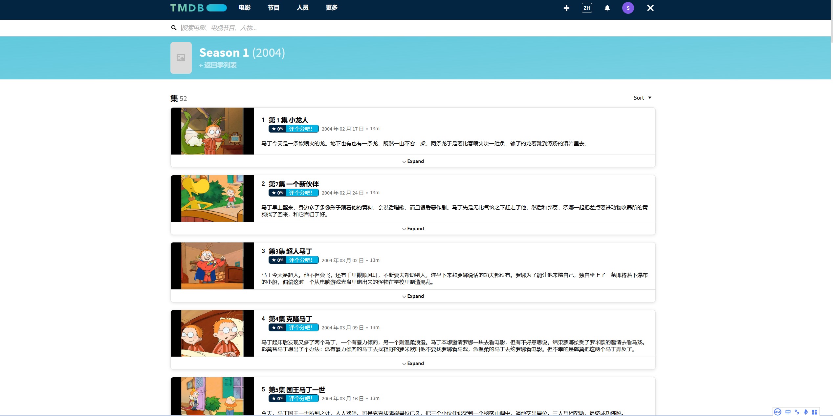
Task: Open the Sort dropdown
Action: [x=641, y=97]
